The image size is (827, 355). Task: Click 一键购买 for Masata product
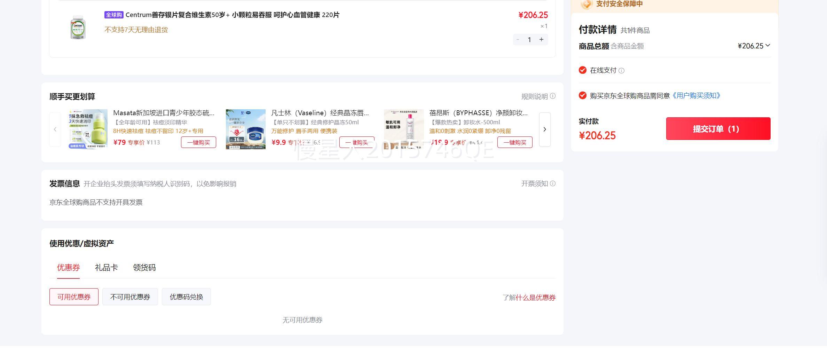pyautogui.click(x=198, y=142)
